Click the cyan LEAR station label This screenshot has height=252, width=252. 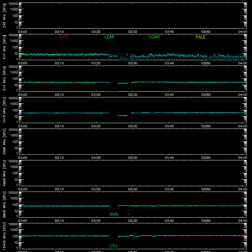tap(109, 37)
